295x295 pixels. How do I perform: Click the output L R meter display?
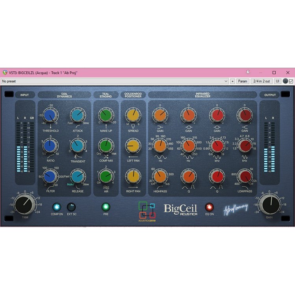click(269, 143)
